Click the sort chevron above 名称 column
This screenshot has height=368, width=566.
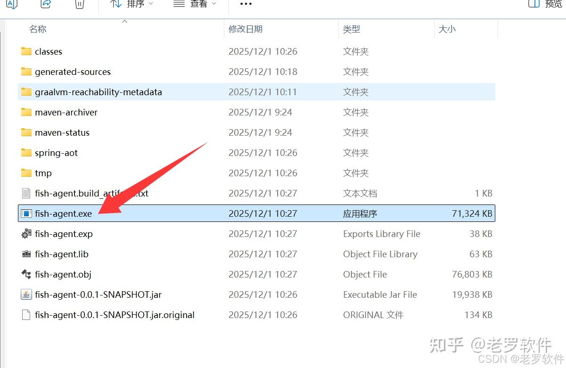click(x=124, y=21)
